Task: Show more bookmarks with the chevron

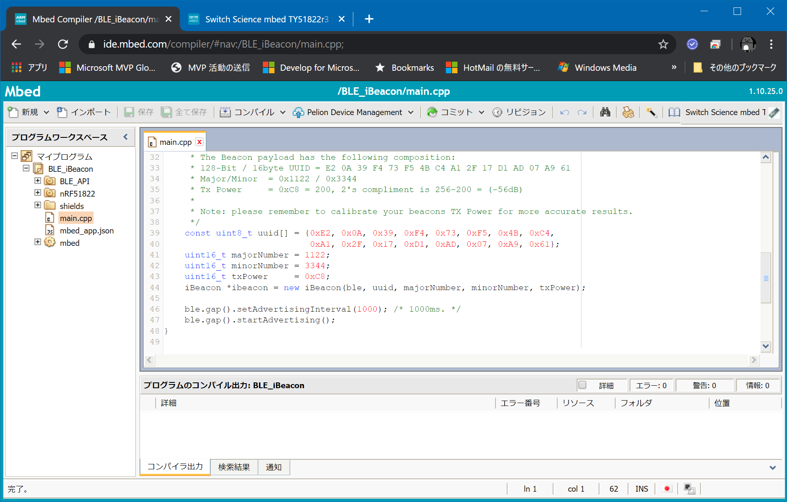Action: pos(674,67)
